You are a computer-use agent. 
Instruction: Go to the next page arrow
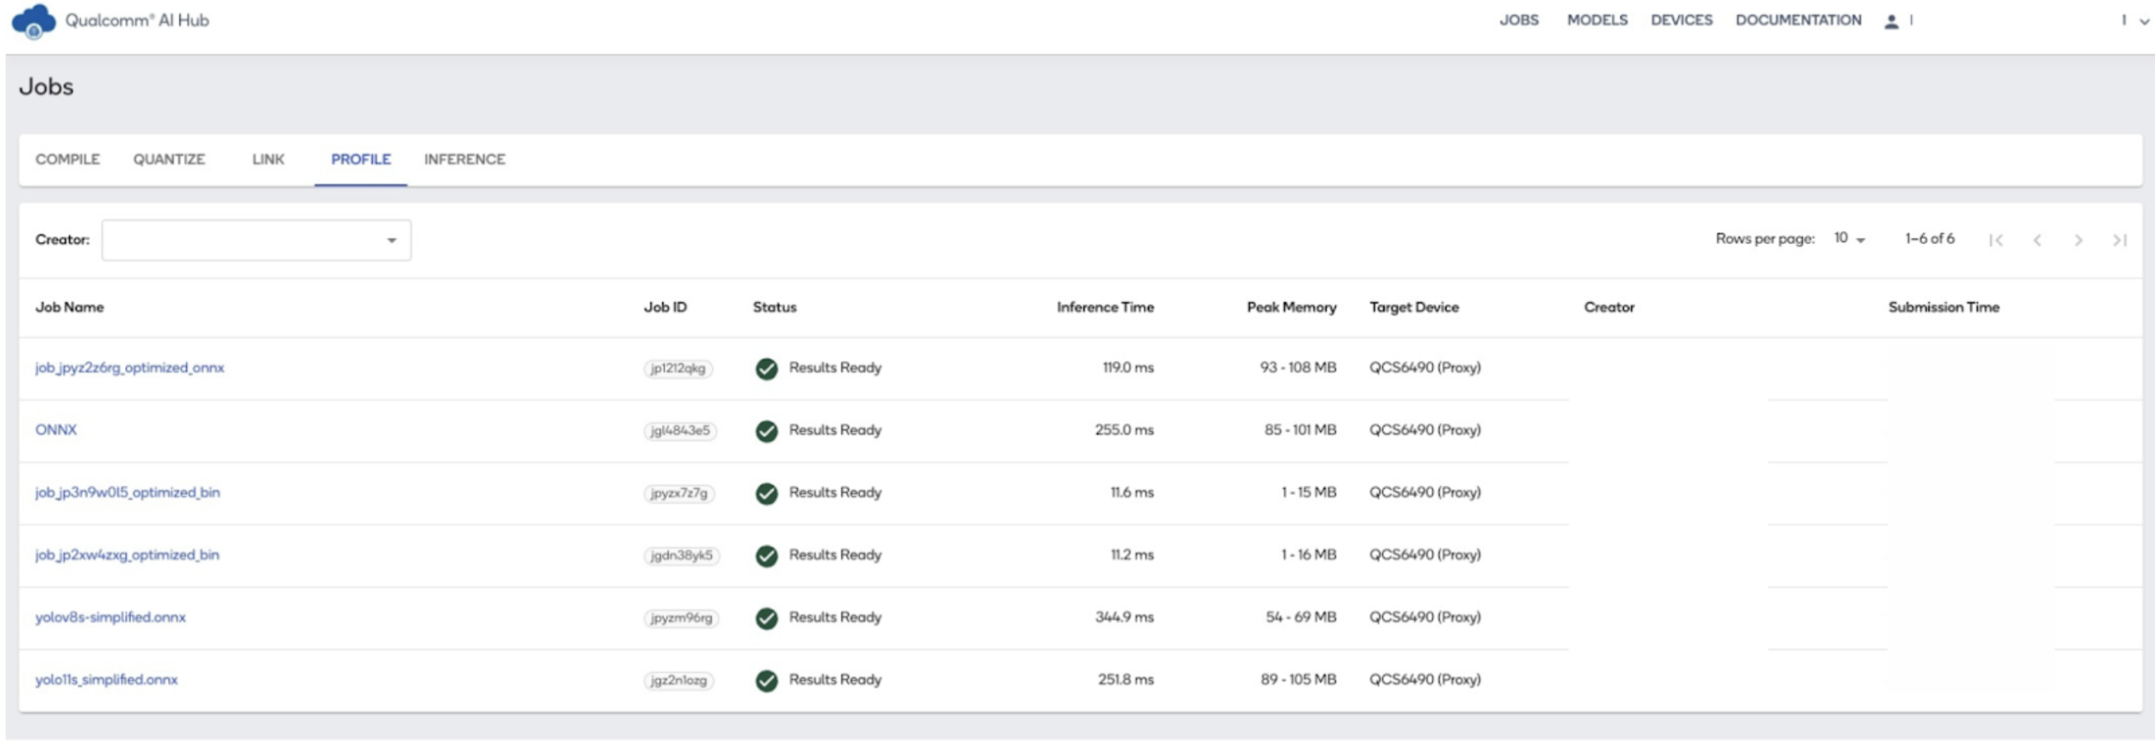(2078, 241)
